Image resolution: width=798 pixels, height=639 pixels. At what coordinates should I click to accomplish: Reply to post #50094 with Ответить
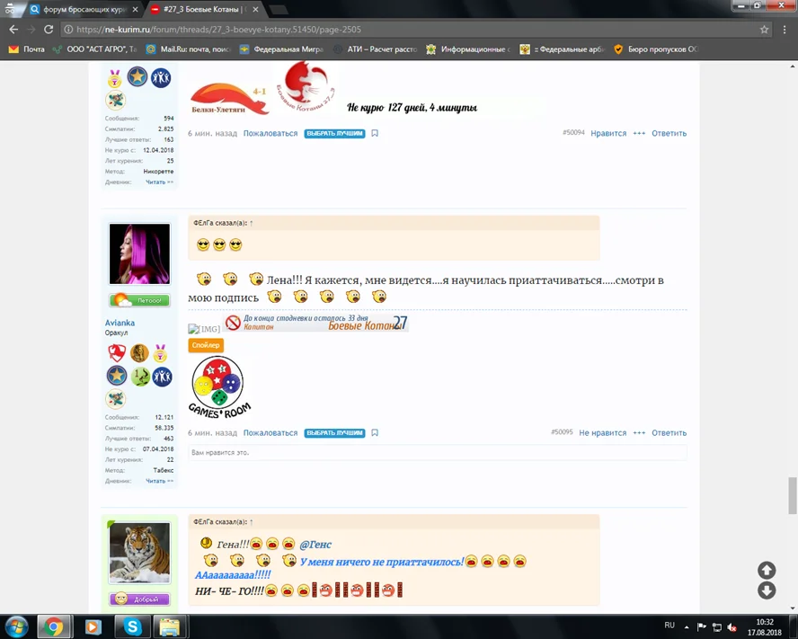coord(669,133)
